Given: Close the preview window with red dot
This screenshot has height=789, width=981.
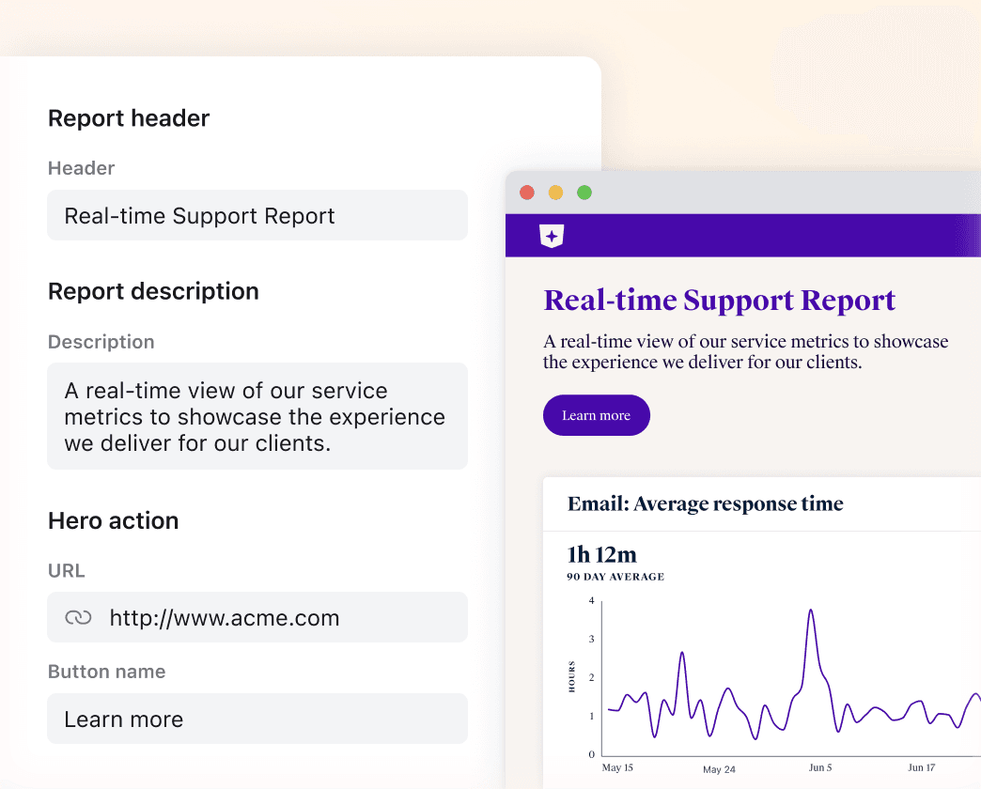Looking at the screenshot, I should click(527, 193).
